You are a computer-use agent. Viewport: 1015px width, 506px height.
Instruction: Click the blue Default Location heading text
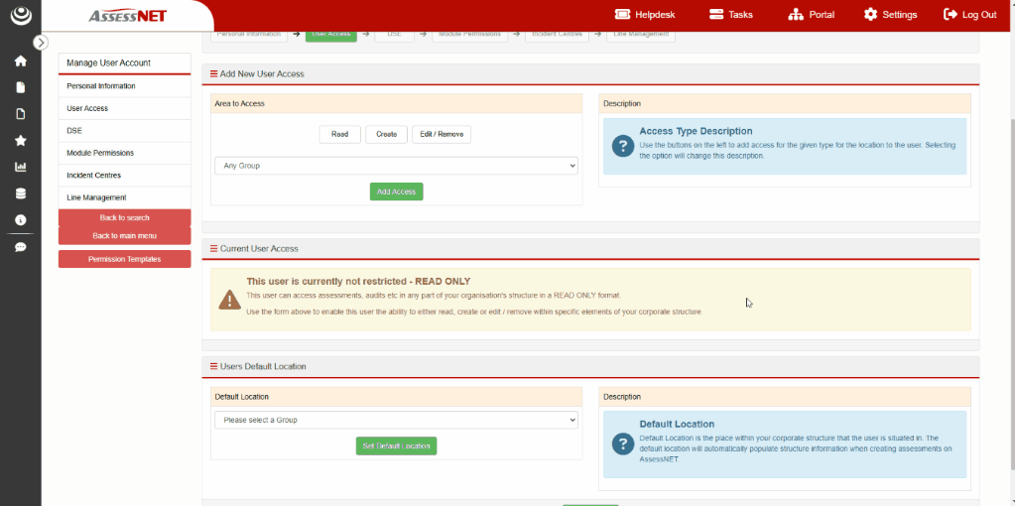point(677,425)
